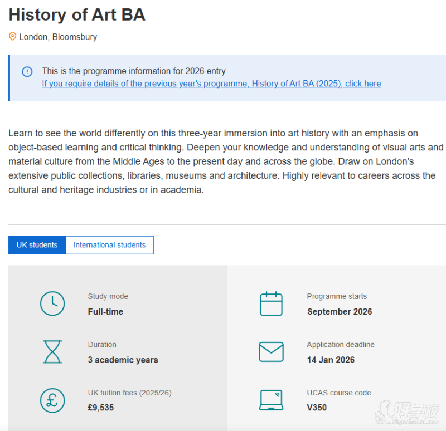Switch to the International students tab

click(x=109, y=245)
